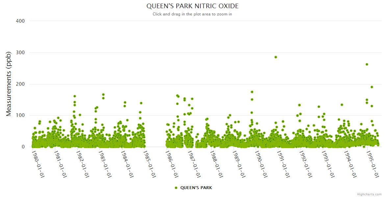Click the chart title QUEEN'S PARK NITRIC OXIDE

[192, 6]
